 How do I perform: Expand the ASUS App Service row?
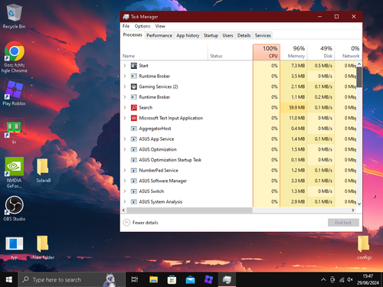coord(125,139)
